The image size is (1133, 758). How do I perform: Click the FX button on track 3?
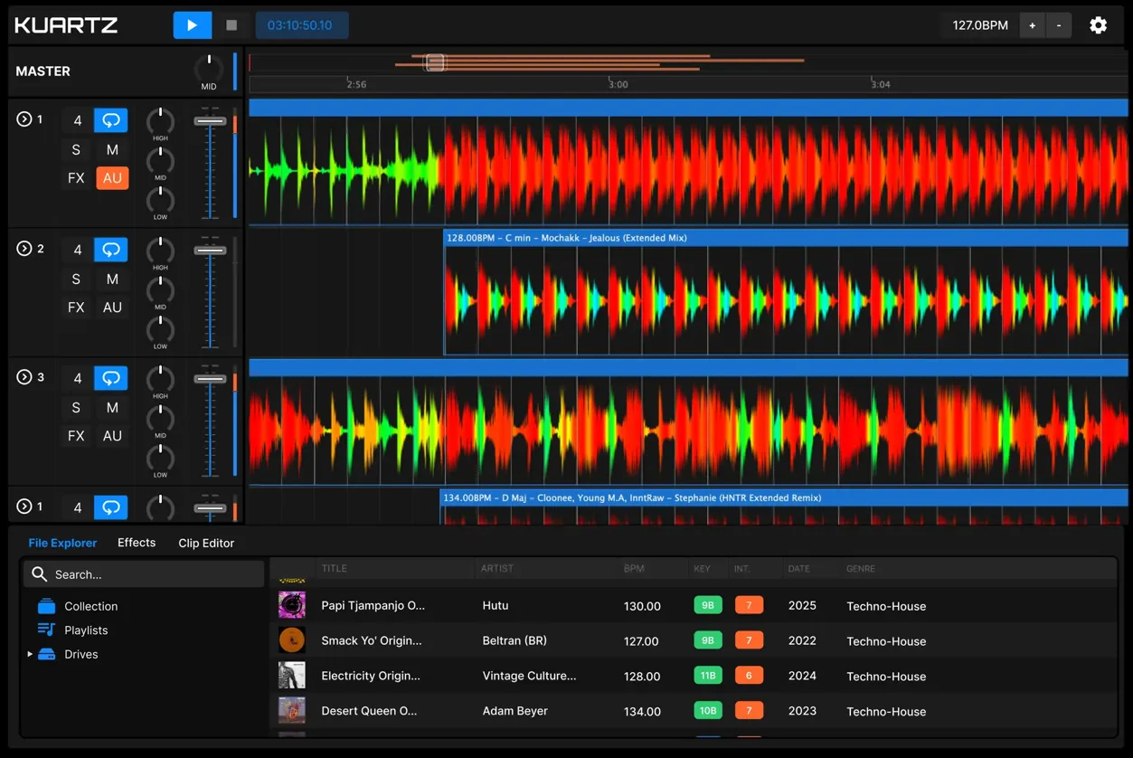coord(76,436)
